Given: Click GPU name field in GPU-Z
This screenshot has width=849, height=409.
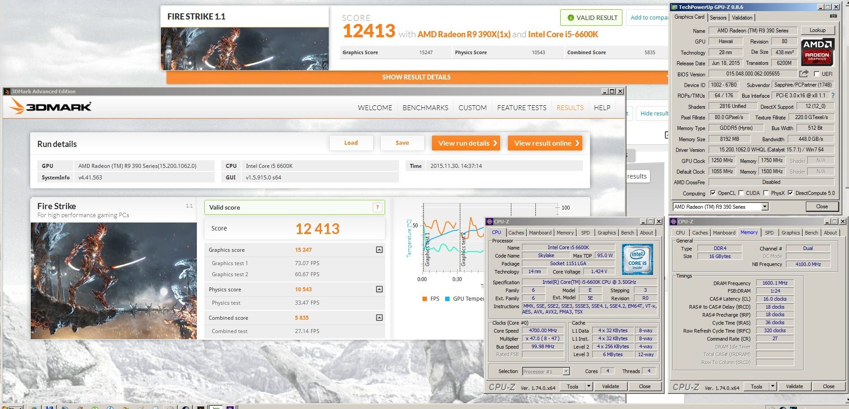Looking at the screenshot, I should (753, 31).
